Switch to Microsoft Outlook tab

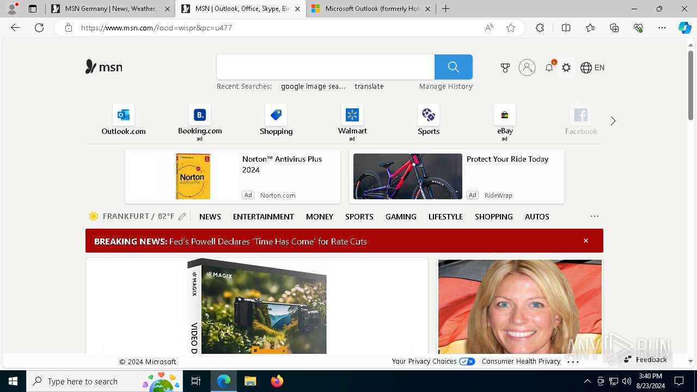[x=370, y=9]
